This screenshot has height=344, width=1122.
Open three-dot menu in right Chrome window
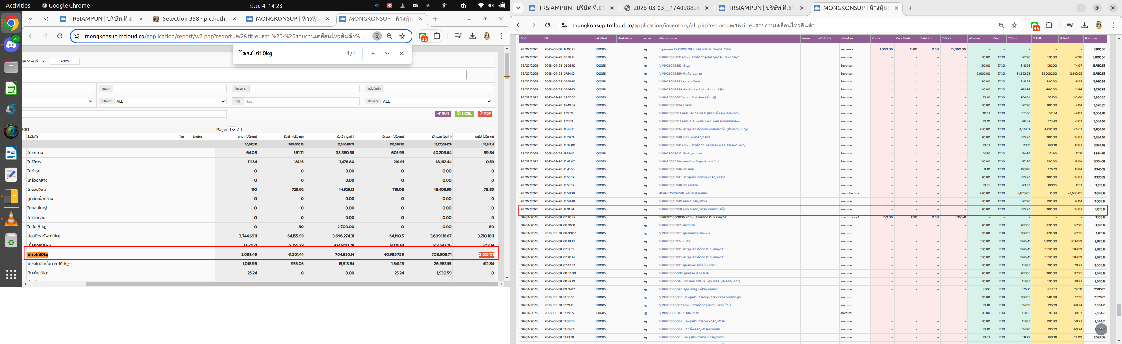coord(1113,25)
